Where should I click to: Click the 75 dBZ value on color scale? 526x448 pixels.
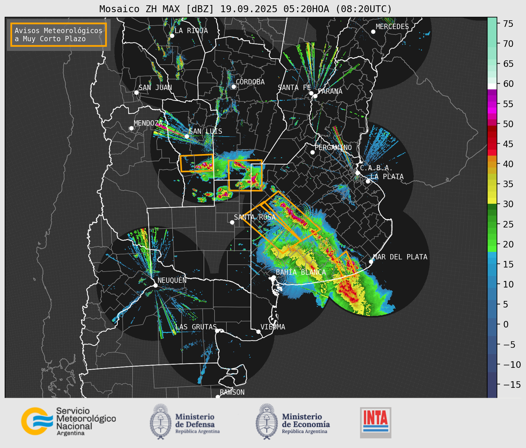point(508,24)
